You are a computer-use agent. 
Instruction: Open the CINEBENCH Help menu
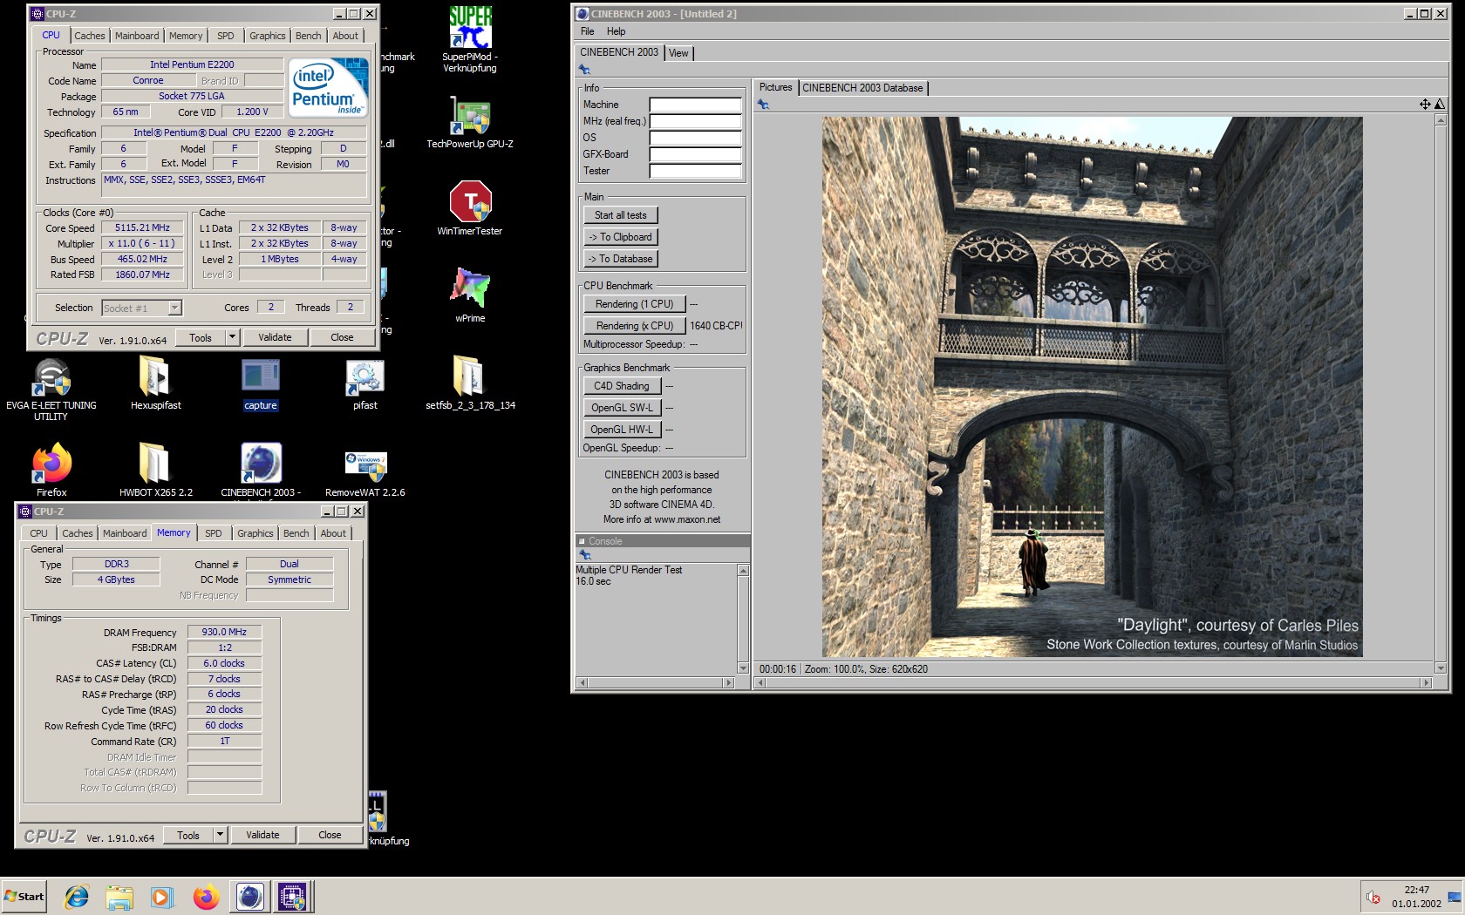(616, 31)
